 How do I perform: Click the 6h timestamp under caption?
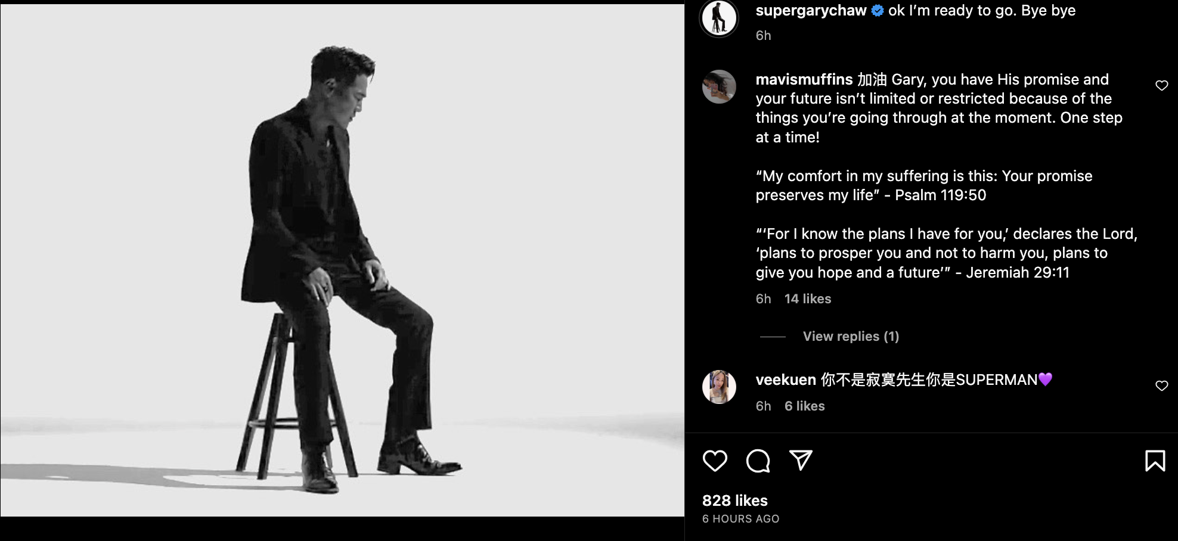click(763, 36)
